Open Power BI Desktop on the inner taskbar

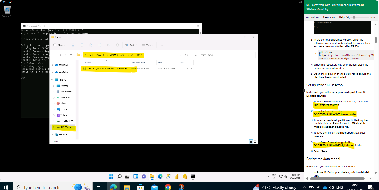(176, 176)
